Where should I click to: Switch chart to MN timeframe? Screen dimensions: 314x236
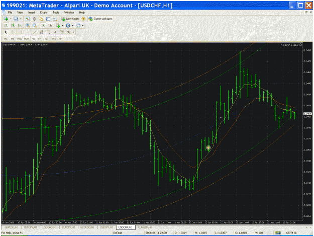(x=60, y=39)
